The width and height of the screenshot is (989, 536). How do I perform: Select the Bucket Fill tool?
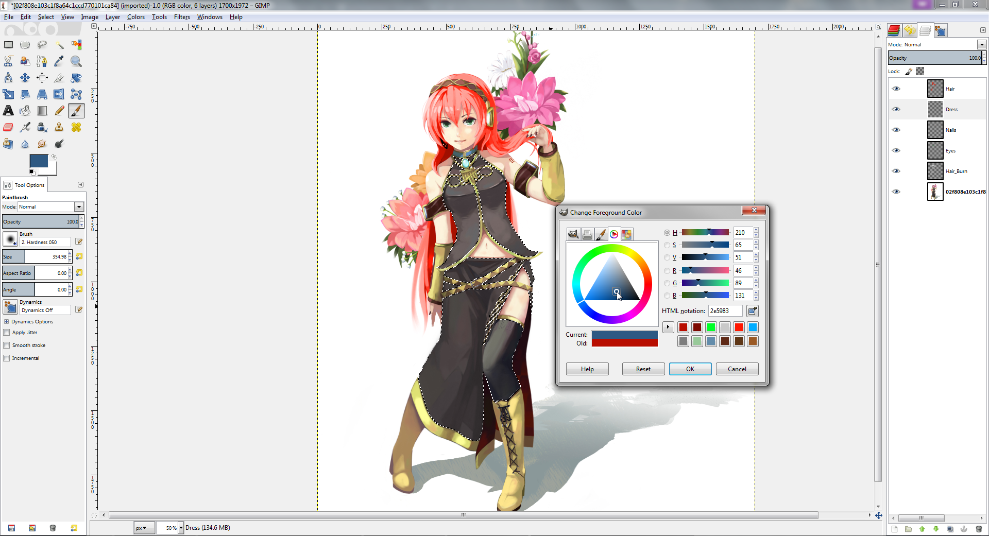tap(25, 111)
